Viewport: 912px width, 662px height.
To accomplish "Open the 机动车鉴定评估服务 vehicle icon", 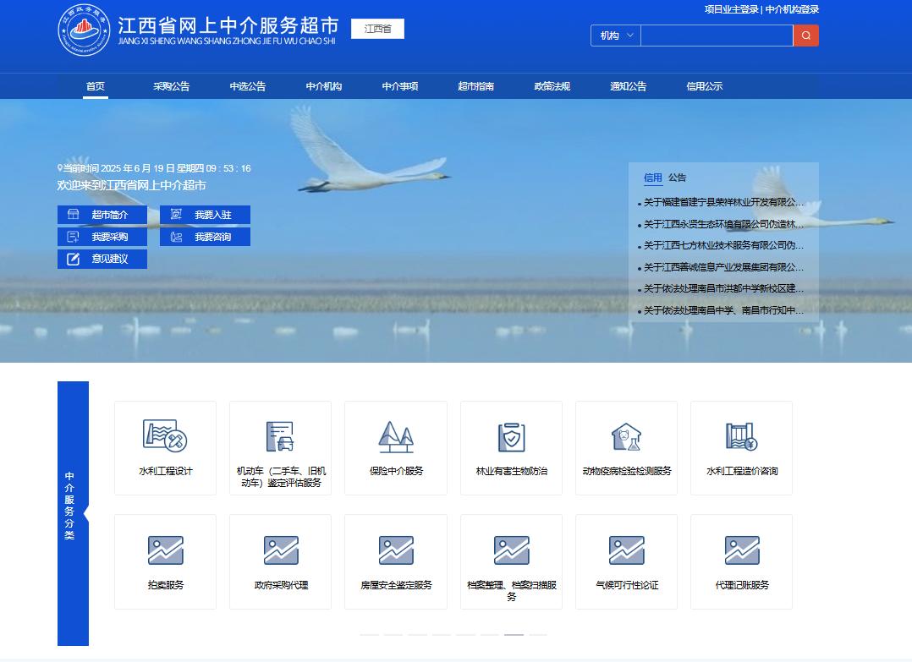I will pos(280,436).
